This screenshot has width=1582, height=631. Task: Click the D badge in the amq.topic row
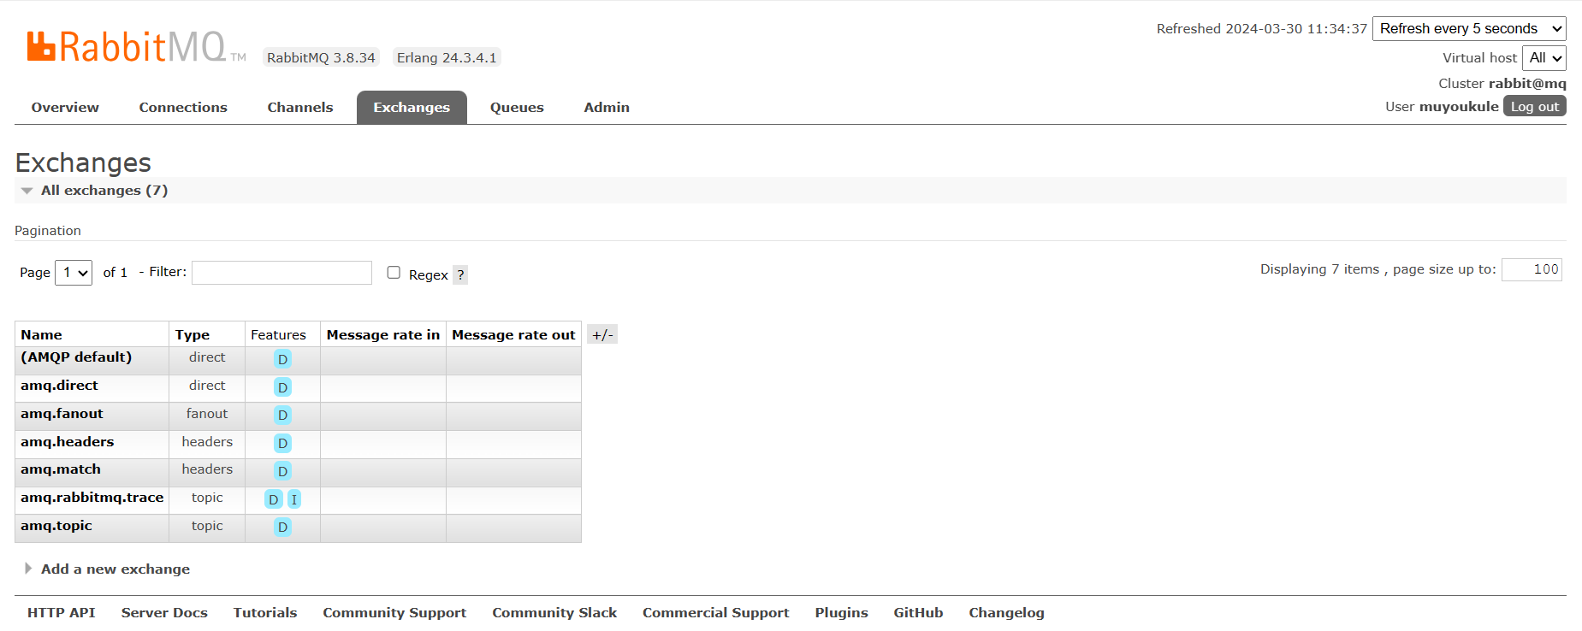tap(282, 528)
